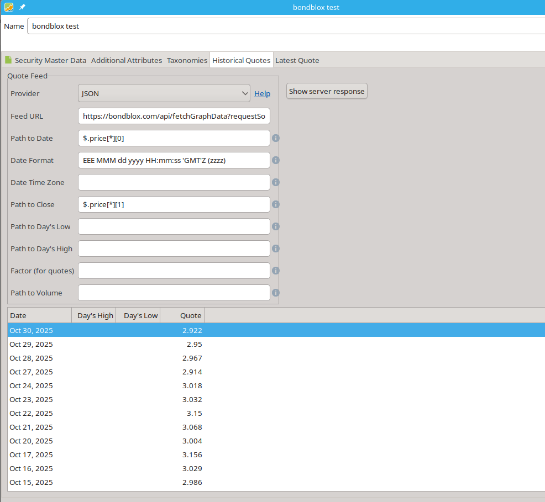Open the Taxonomies tab
The width and height of the screenshot is (545, 502).
(187, 60)
